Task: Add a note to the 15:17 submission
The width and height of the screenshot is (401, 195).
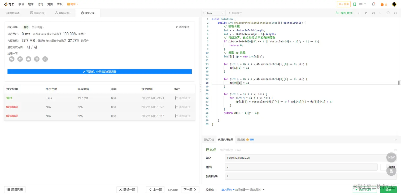Action: pos(183,116)
